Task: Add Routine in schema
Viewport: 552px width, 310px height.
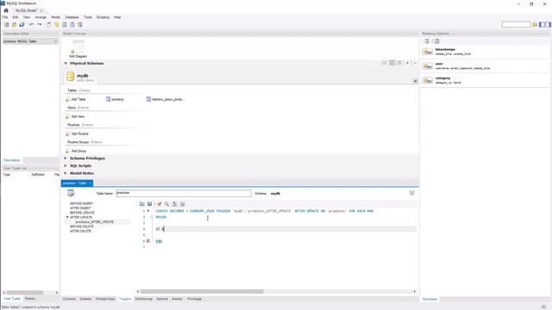Action: coord(77,134)
